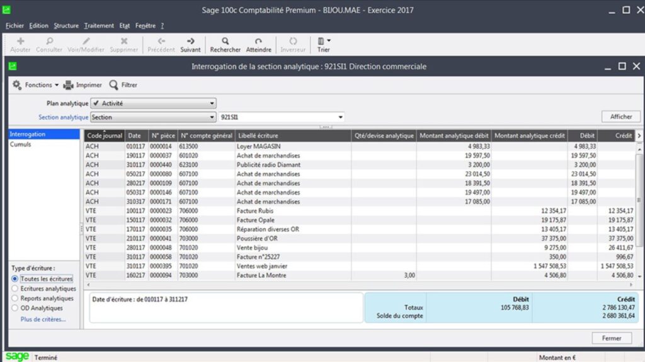This screenshot has width=645, height=362.
Task: Open the Plan analytique Activité dropdown
Action: point(153,104)
